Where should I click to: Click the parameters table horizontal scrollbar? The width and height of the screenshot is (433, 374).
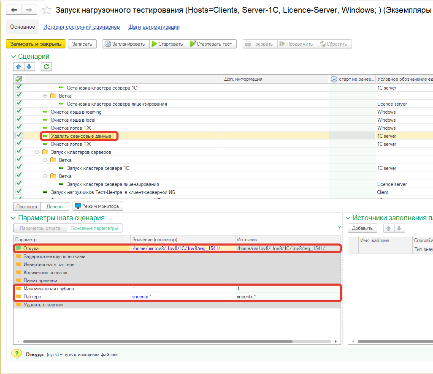coord(156,341)
